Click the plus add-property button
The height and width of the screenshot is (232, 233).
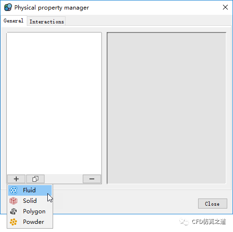click(x=16, y=179)
